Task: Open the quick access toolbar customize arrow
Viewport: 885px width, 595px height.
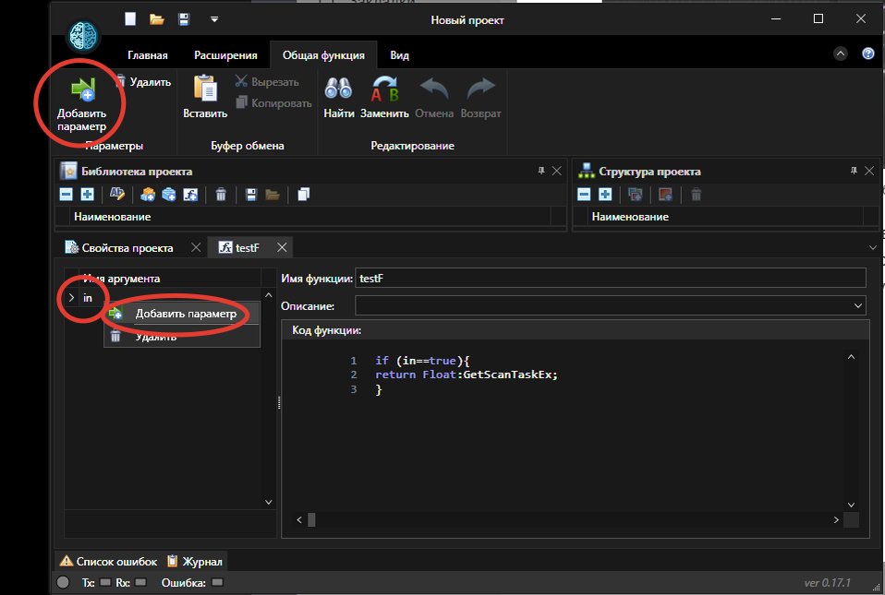Action: click(x=214, y=19)
